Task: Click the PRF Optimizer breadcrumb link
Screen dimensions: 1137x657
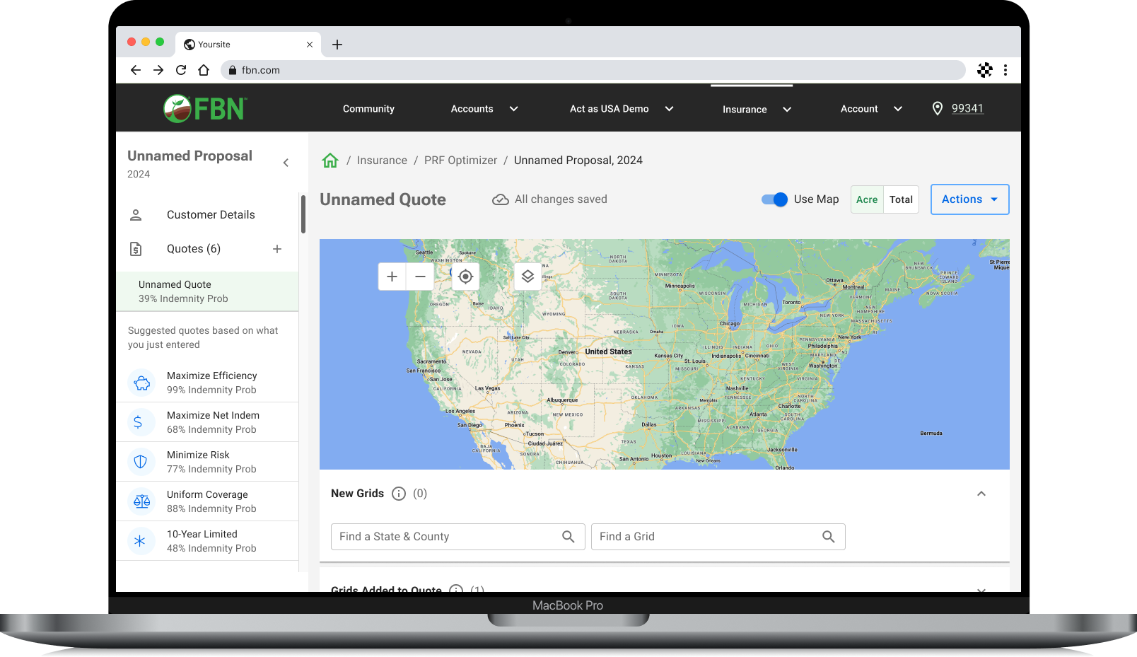Action: (460, 161)
